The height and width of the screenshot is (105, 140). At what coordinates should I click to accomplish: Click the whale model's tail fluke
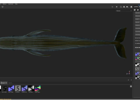tap(120, 43)
